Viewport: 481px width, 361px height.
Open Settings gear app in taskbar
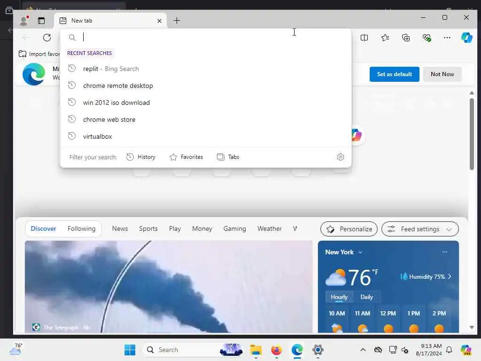pos(318,350)
